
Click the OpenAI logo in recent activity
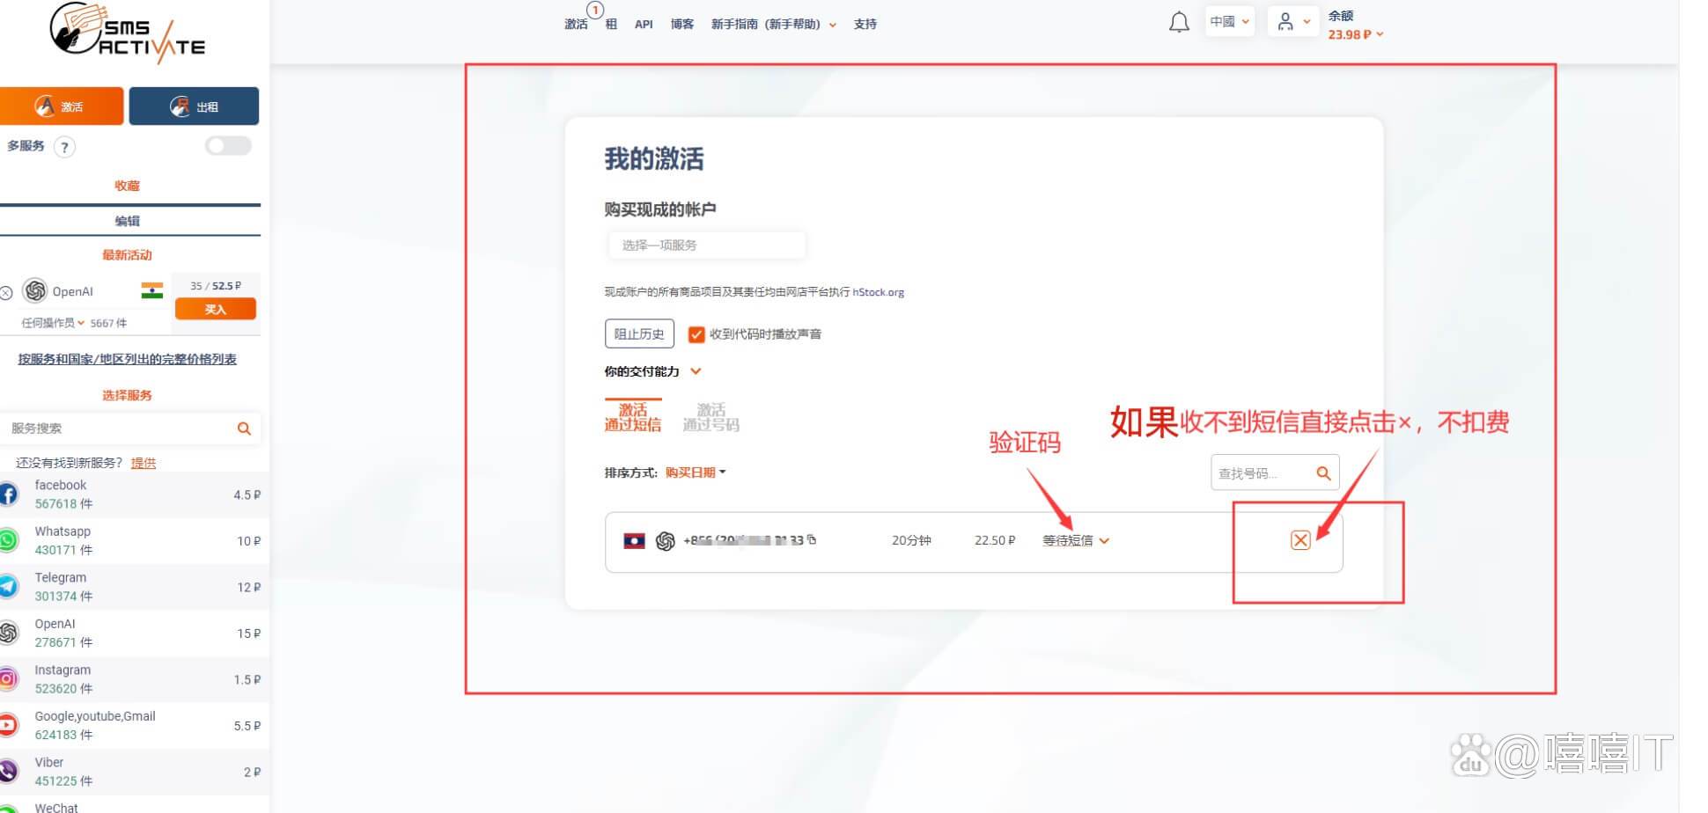[35, 290]
